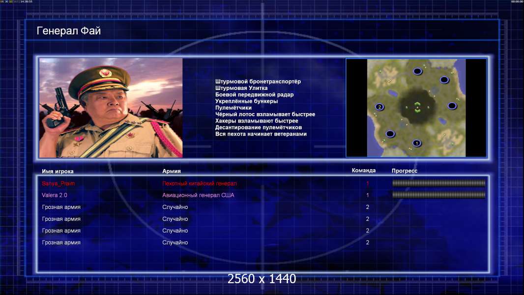The image size is (524, 295).
Task: Click the "Команда" column header
Action: 364,171
